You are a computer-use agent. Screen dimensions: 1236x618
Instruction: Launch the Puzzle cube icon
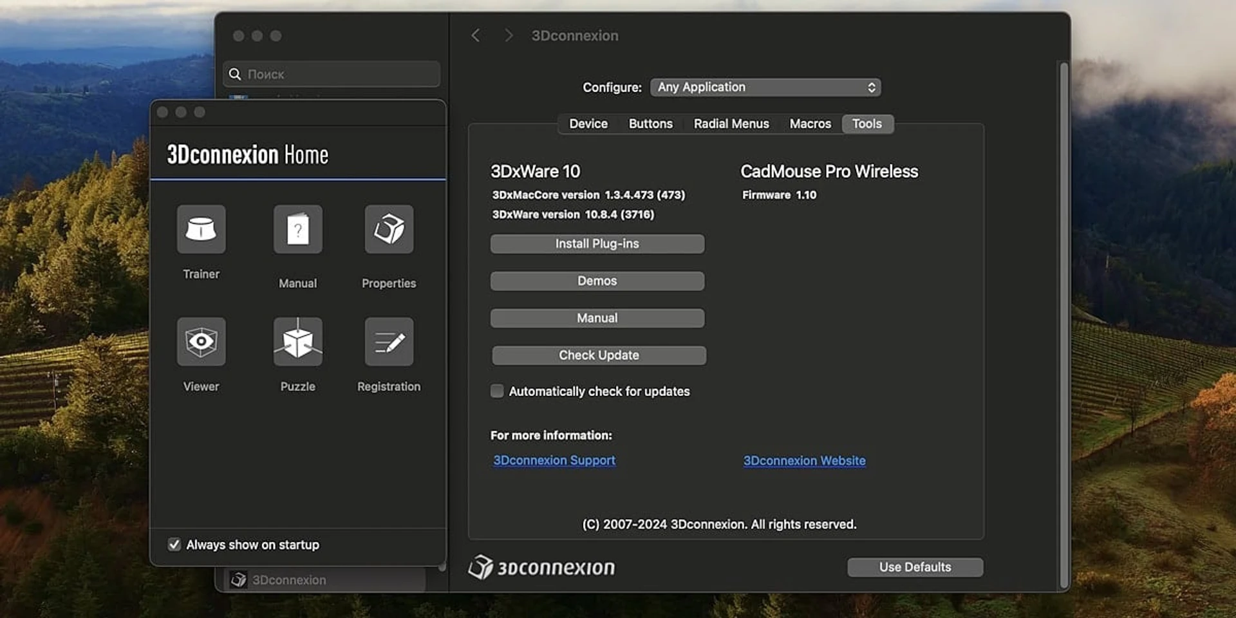[x=297, y=341]
